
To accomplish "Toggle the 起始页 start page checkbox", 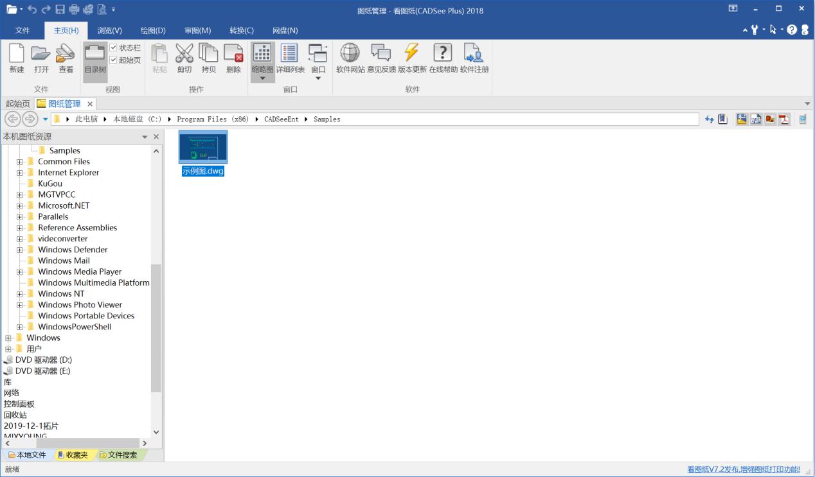I will point(114,60).
